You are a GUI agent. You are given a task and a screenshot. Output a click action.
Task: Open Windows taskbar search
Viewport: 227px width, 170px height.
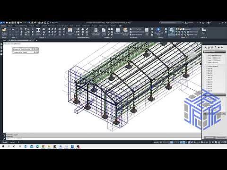[x=9, y=146]
